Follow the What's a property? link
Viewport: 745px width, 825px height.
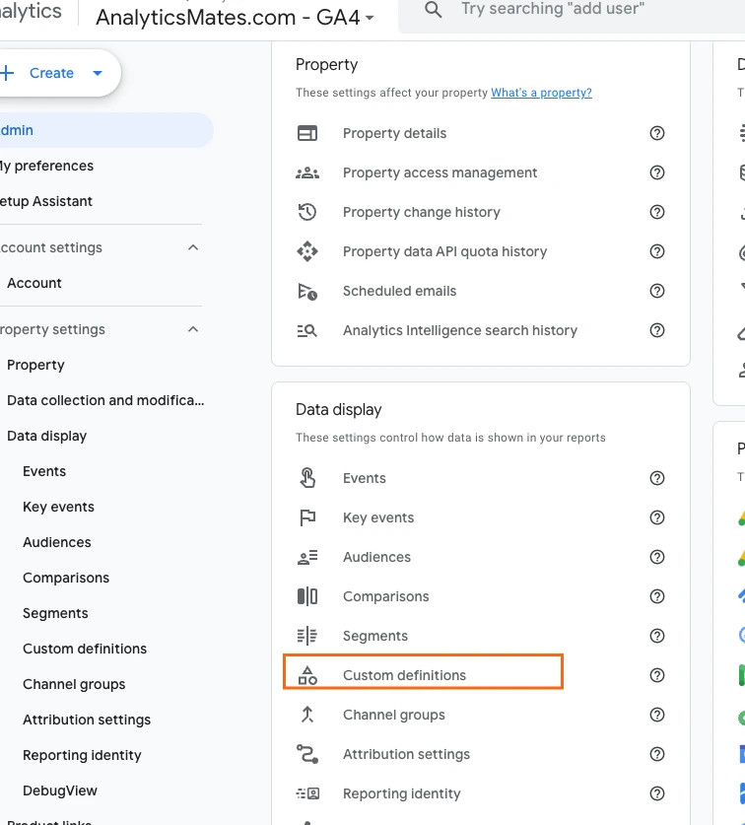pyautogui.click(x=541, y=93)
